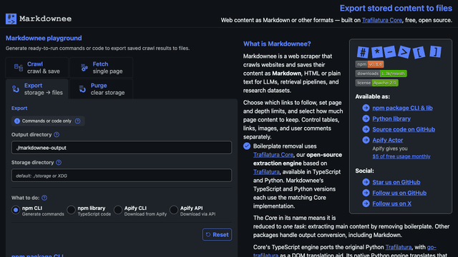Screen dimensions: 458x257
Task: Follow the Trafilatura link after 'based on'
Action: [266, 172]
